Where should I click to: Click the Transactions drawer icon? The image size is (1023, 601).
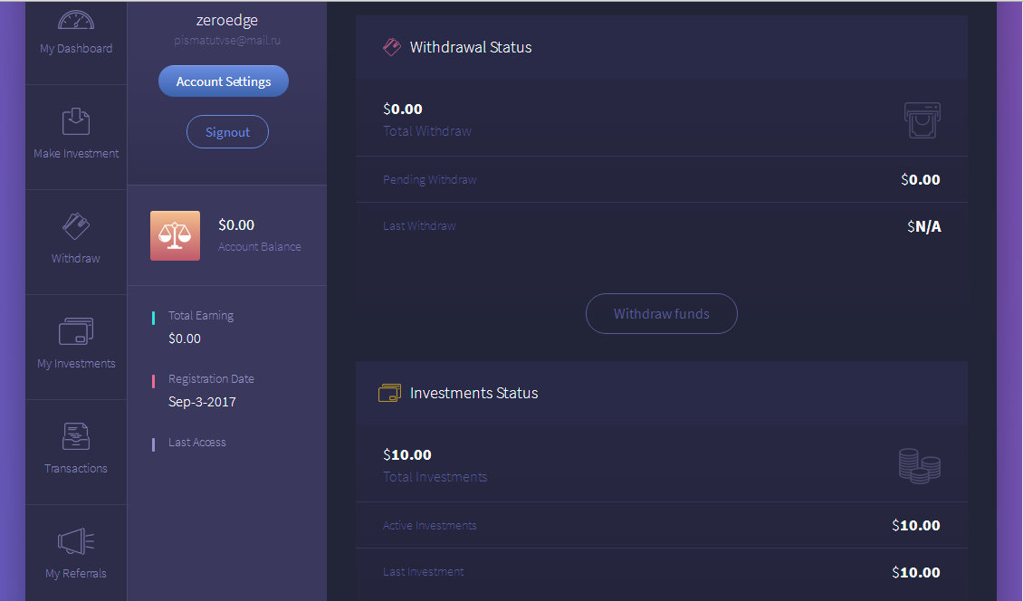click(76, 436)
